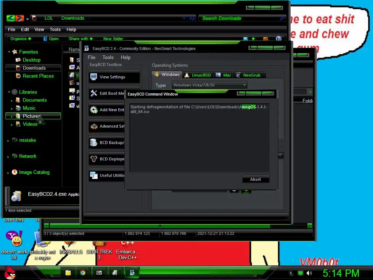Select Desktop under Favorites

31,60
